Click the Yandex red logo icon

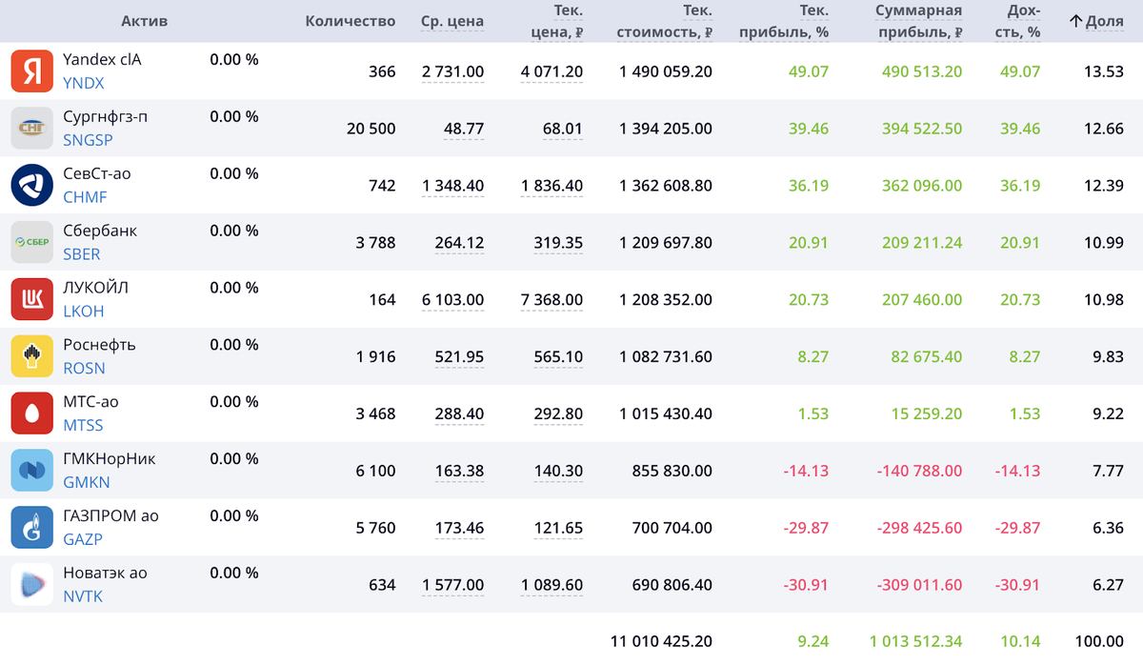pyautogui.click(x=32, y=71)
